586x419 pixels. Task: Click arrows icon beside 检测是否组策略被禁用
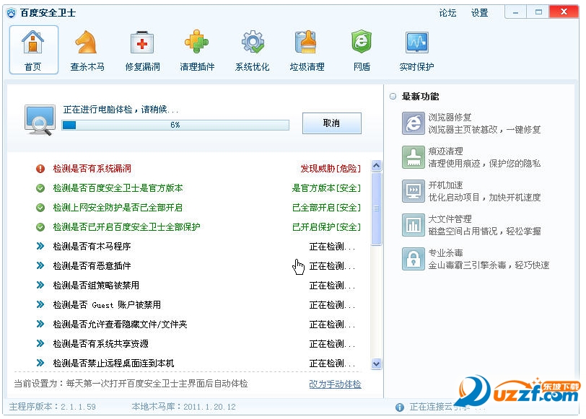[x=40, y=285]
